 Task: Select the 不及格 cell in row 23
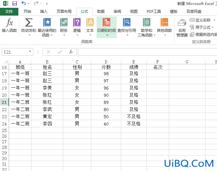pyautogui.click(x=134, y=116)
